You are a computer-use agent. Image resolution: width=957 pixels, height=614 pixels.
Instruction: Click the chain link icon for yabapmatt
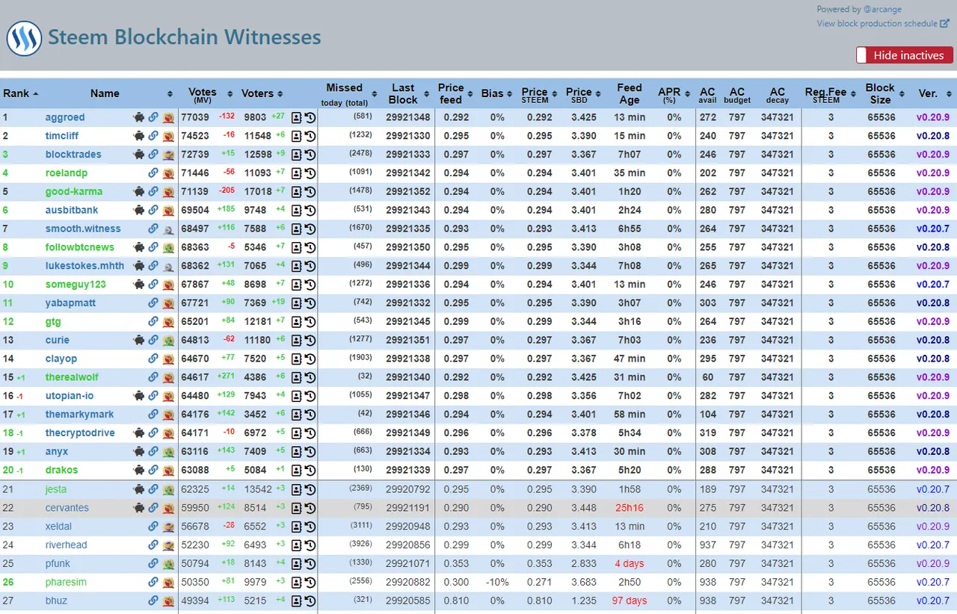pyautogui.click(x=153, y=303)
